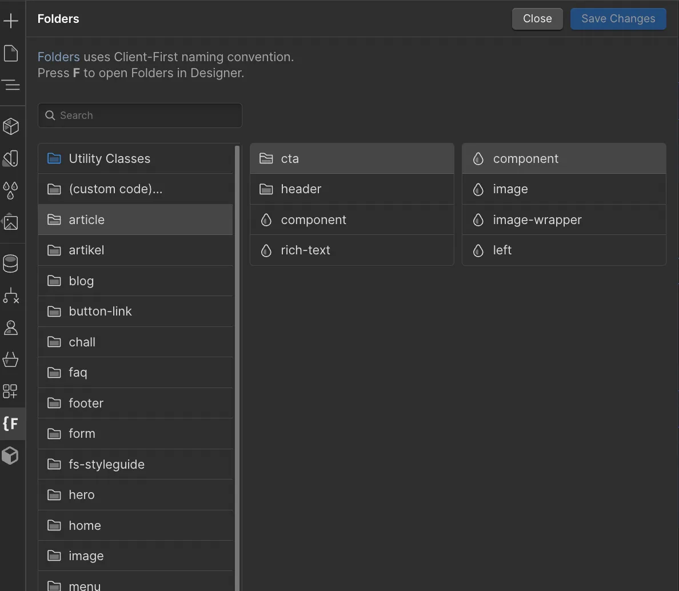The image size is (679, 591).
Task: Click inside the Search input field
Action: click(x=139, y=115)
